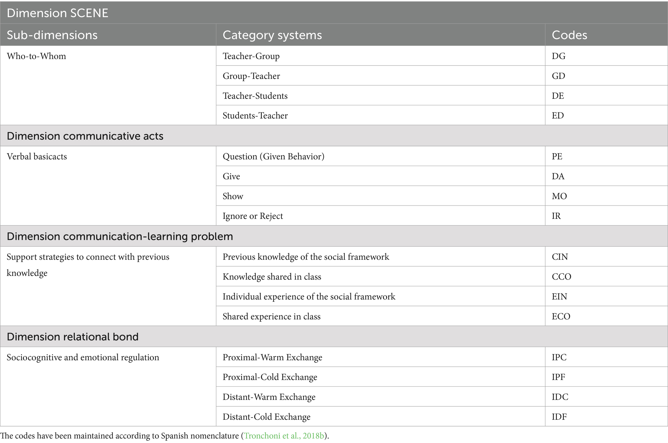The image size is (668, 443).
Task: Click the Students-Teacher row
Action: [442, 115]
